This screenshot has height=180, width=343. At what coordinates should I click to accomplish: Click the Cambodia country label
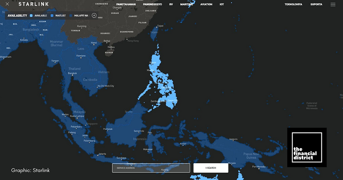90,80
